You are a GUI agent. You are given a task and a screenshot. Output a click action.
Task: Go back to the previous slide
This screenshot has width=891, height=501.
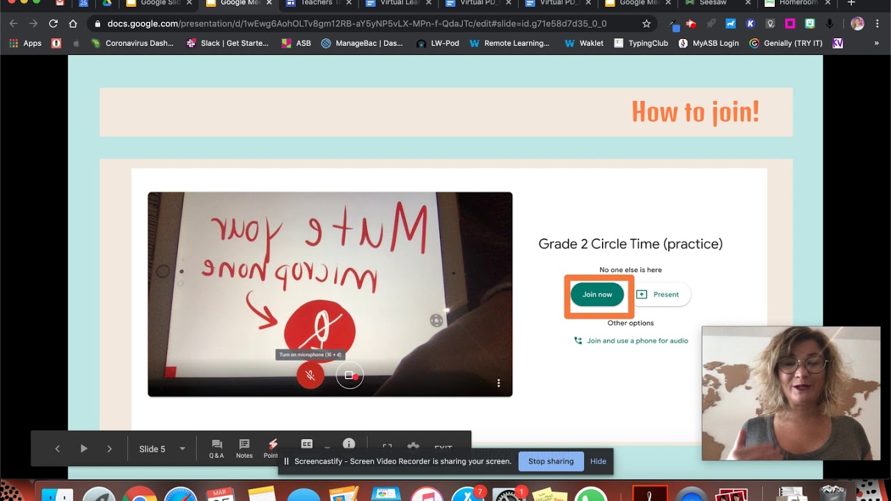pos(57,449)
